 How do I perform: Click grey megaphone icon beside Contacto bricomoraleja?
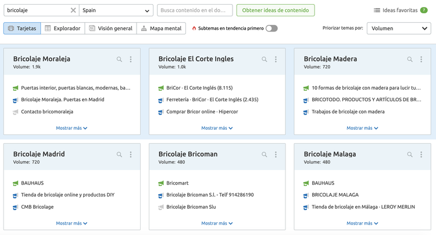16,112
